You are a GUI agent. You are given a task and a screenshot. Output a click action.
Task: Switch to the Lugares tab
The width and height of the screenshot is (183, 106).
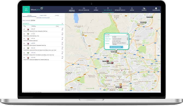[57, 15]
